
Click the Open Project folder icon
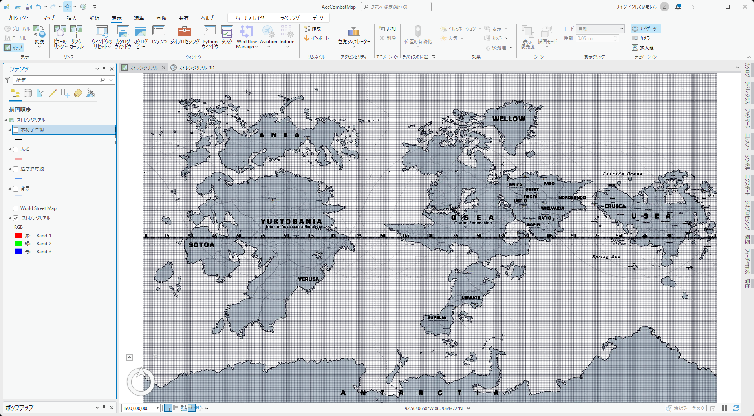[x=17, y=7]
